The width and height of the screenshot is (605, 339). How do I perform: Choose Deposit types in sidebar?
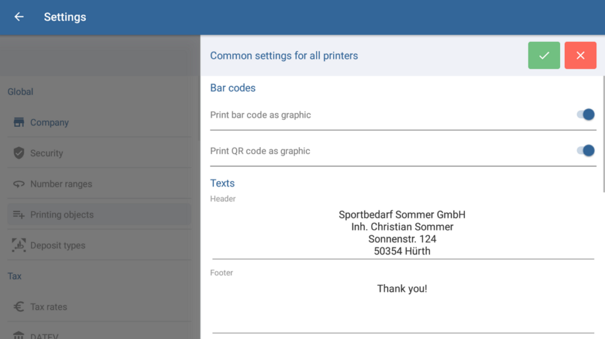58,246
